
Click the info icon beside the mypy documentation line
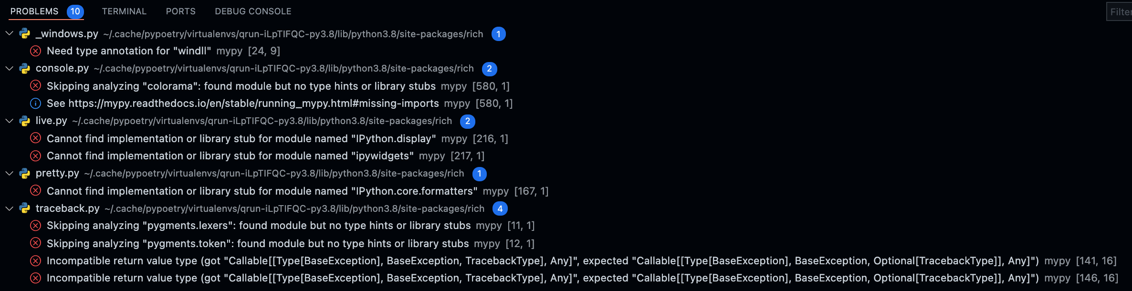[35, 103]
